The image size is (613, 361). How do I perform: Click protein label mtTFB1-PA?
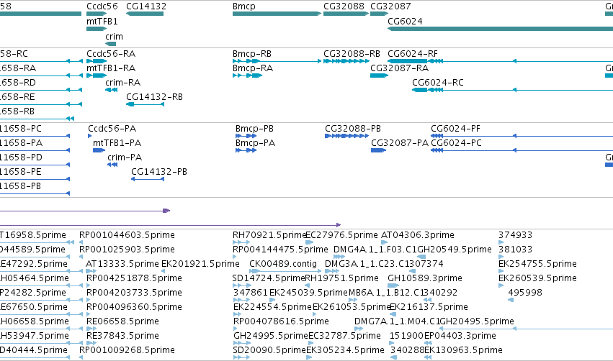tap(117, 143)
